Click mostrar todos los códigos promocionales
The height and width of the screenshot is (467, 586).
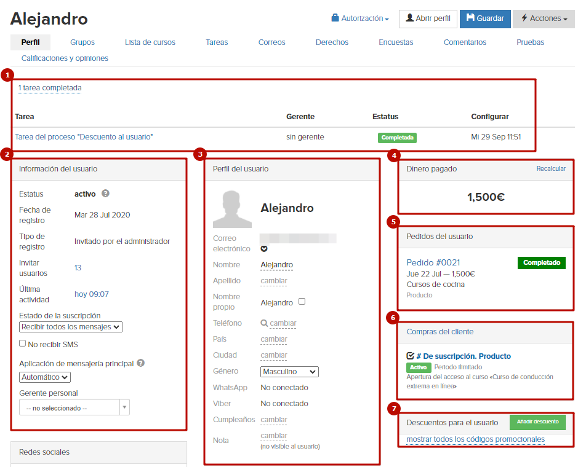(475, 439)
